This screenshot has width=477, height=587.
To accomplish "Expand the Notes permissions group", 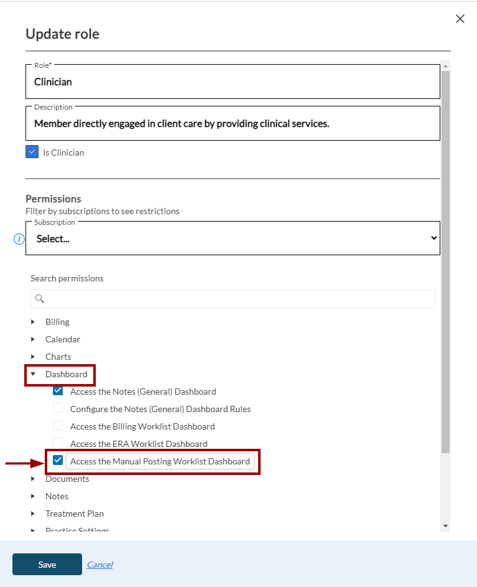I will (x=33, y=496).
